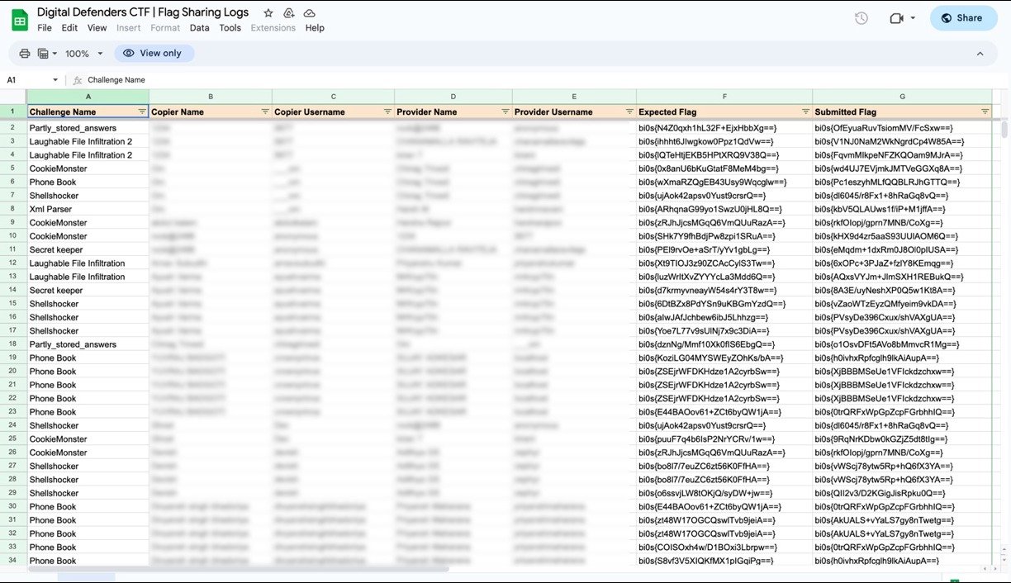Star this spreadsheet document
This screenshot has height=583, width=1011.
point(268,13)
